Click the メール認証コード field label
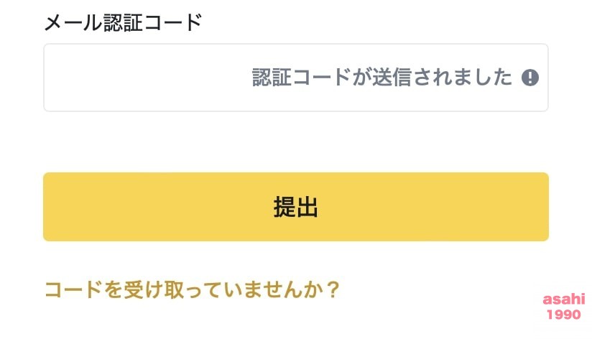Screen dimensions: 592x339 click(x=123, y=23)
